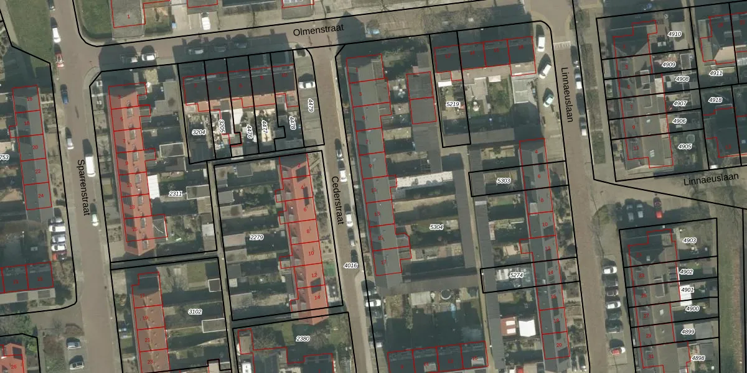Select parcel 2311 label

pyautogui.click(x=176, y=193)
